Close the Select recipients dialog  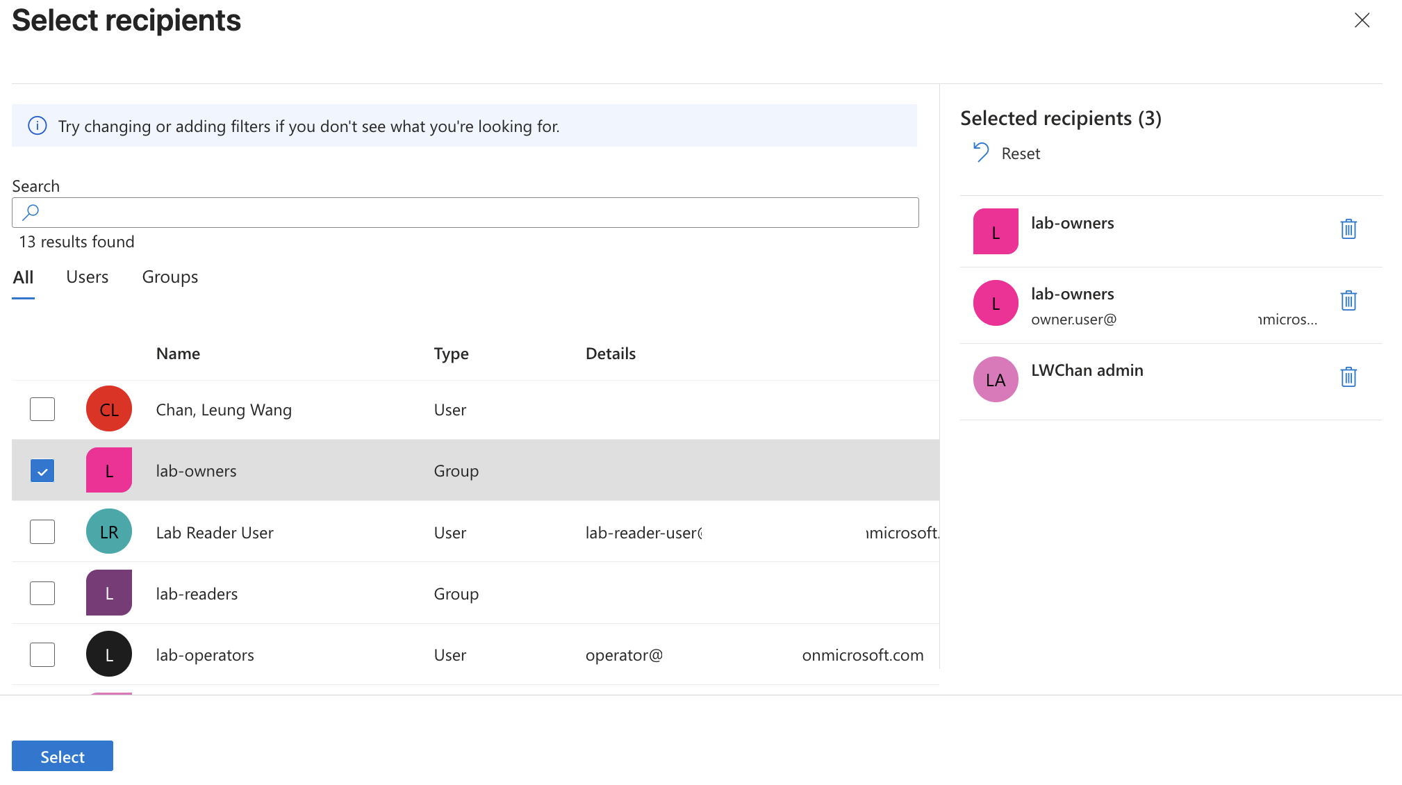pyautogui.click(x=1362, y=20)
